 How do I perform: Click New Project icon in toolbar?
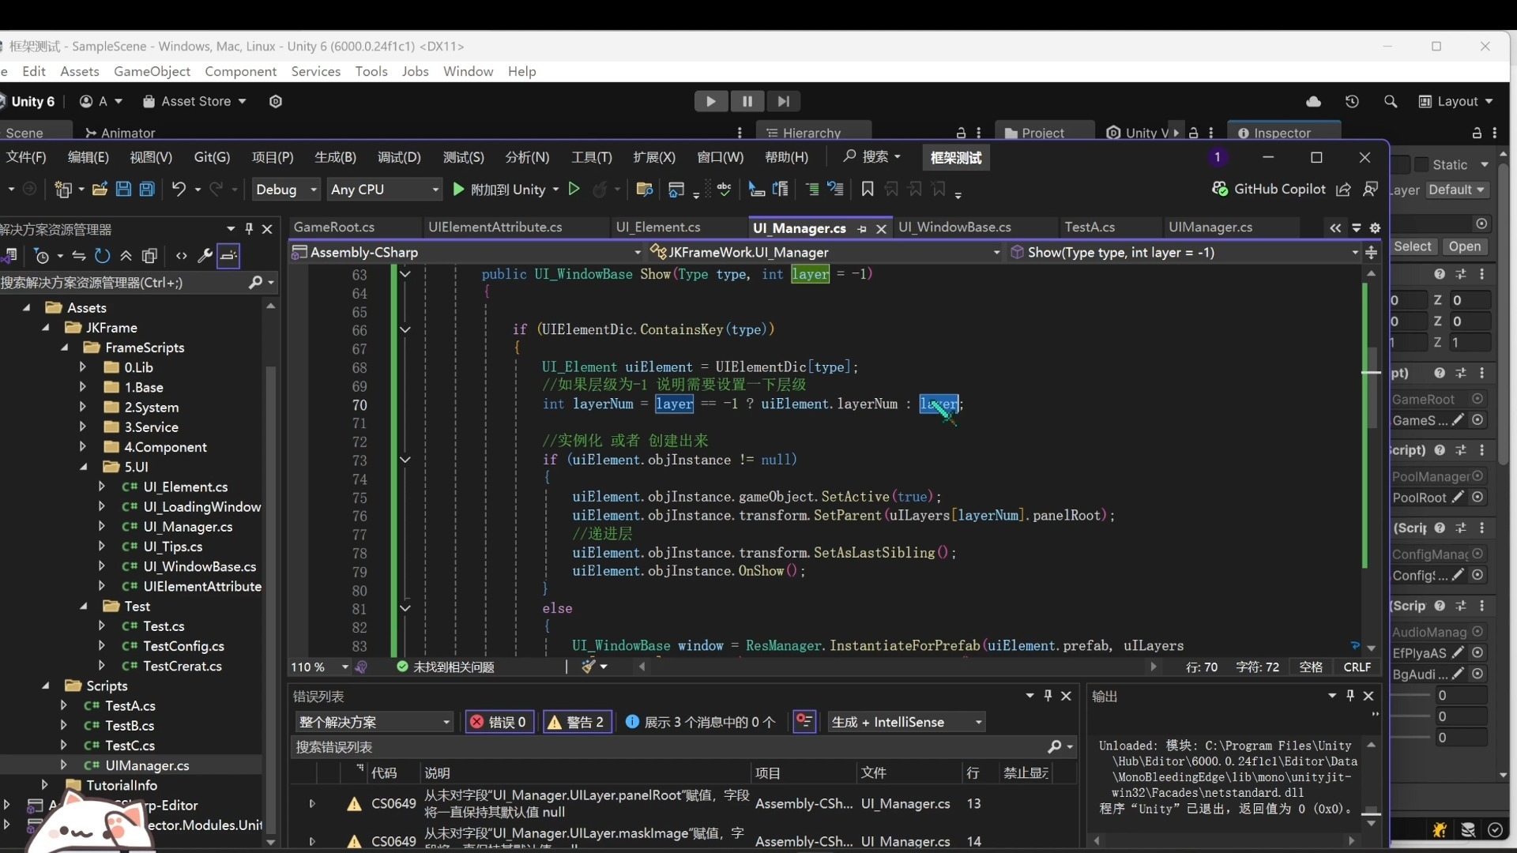tap(63, 189)
